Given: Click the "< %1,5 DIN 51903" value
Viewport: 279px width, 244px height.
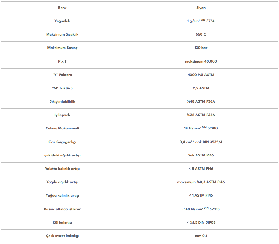Looking at the screenshot, I should [x=201, y=222].
